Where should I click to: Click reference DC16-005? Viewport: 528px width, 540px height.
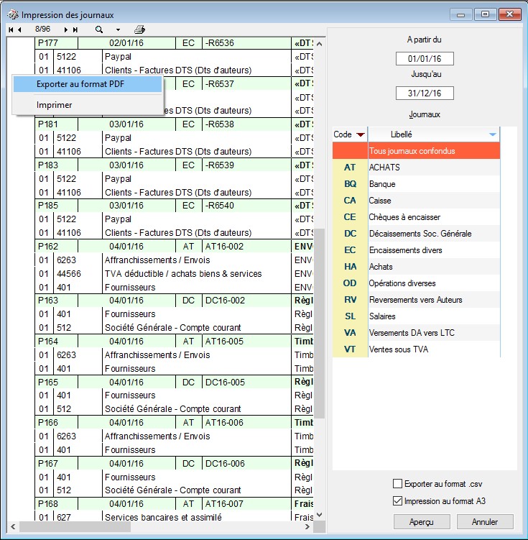225,383
